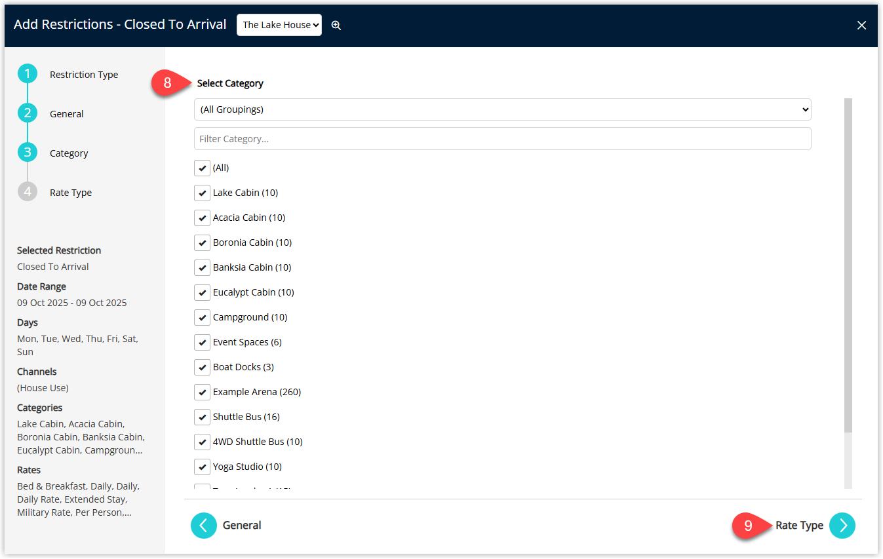Viewport: 883px width, 559px height.
Task: Go to step 1 Restriction Type circle
Action: (x=28, y=74)
